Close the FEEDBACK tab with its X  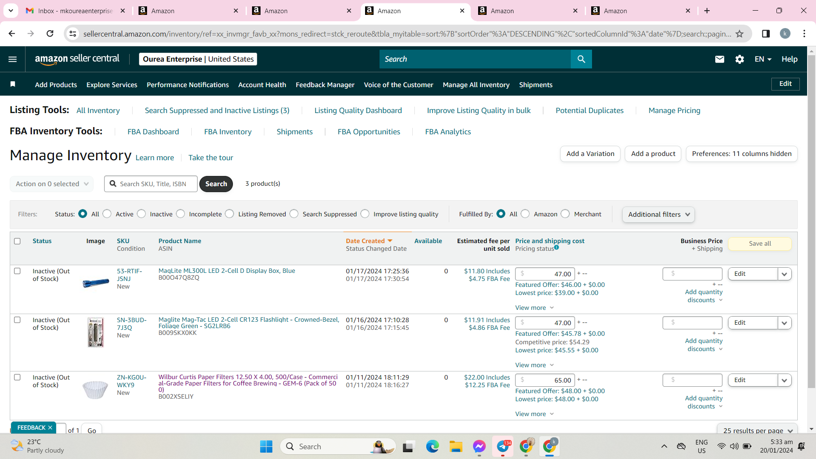(x=50, y=428)
